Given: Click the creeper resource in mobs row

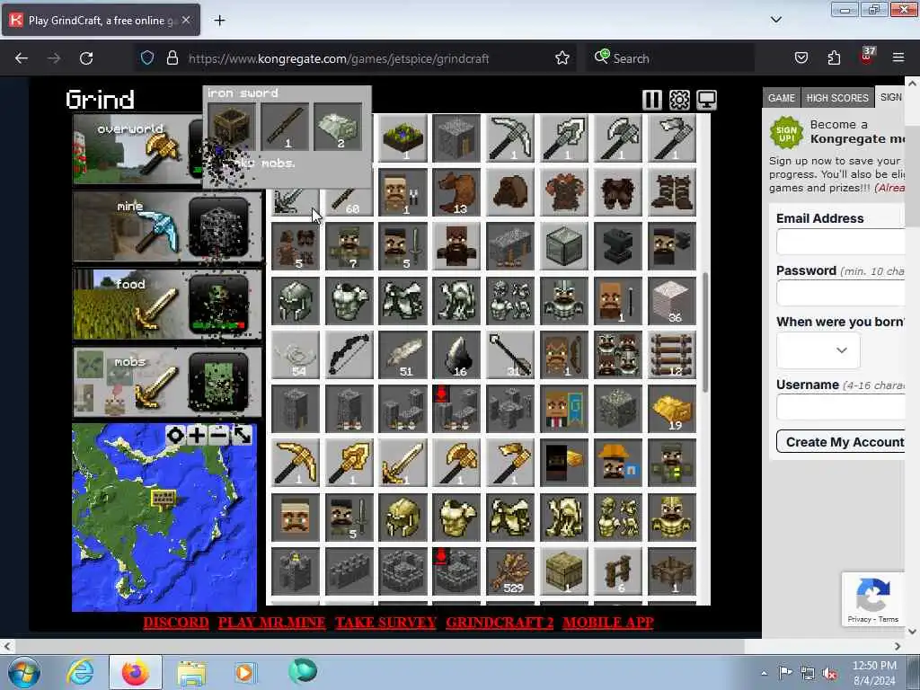Looking at the screenshot, I should (x=218, y=382).
